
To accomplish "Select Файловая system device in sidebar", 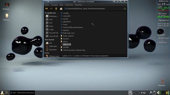I will pos(52,16).
